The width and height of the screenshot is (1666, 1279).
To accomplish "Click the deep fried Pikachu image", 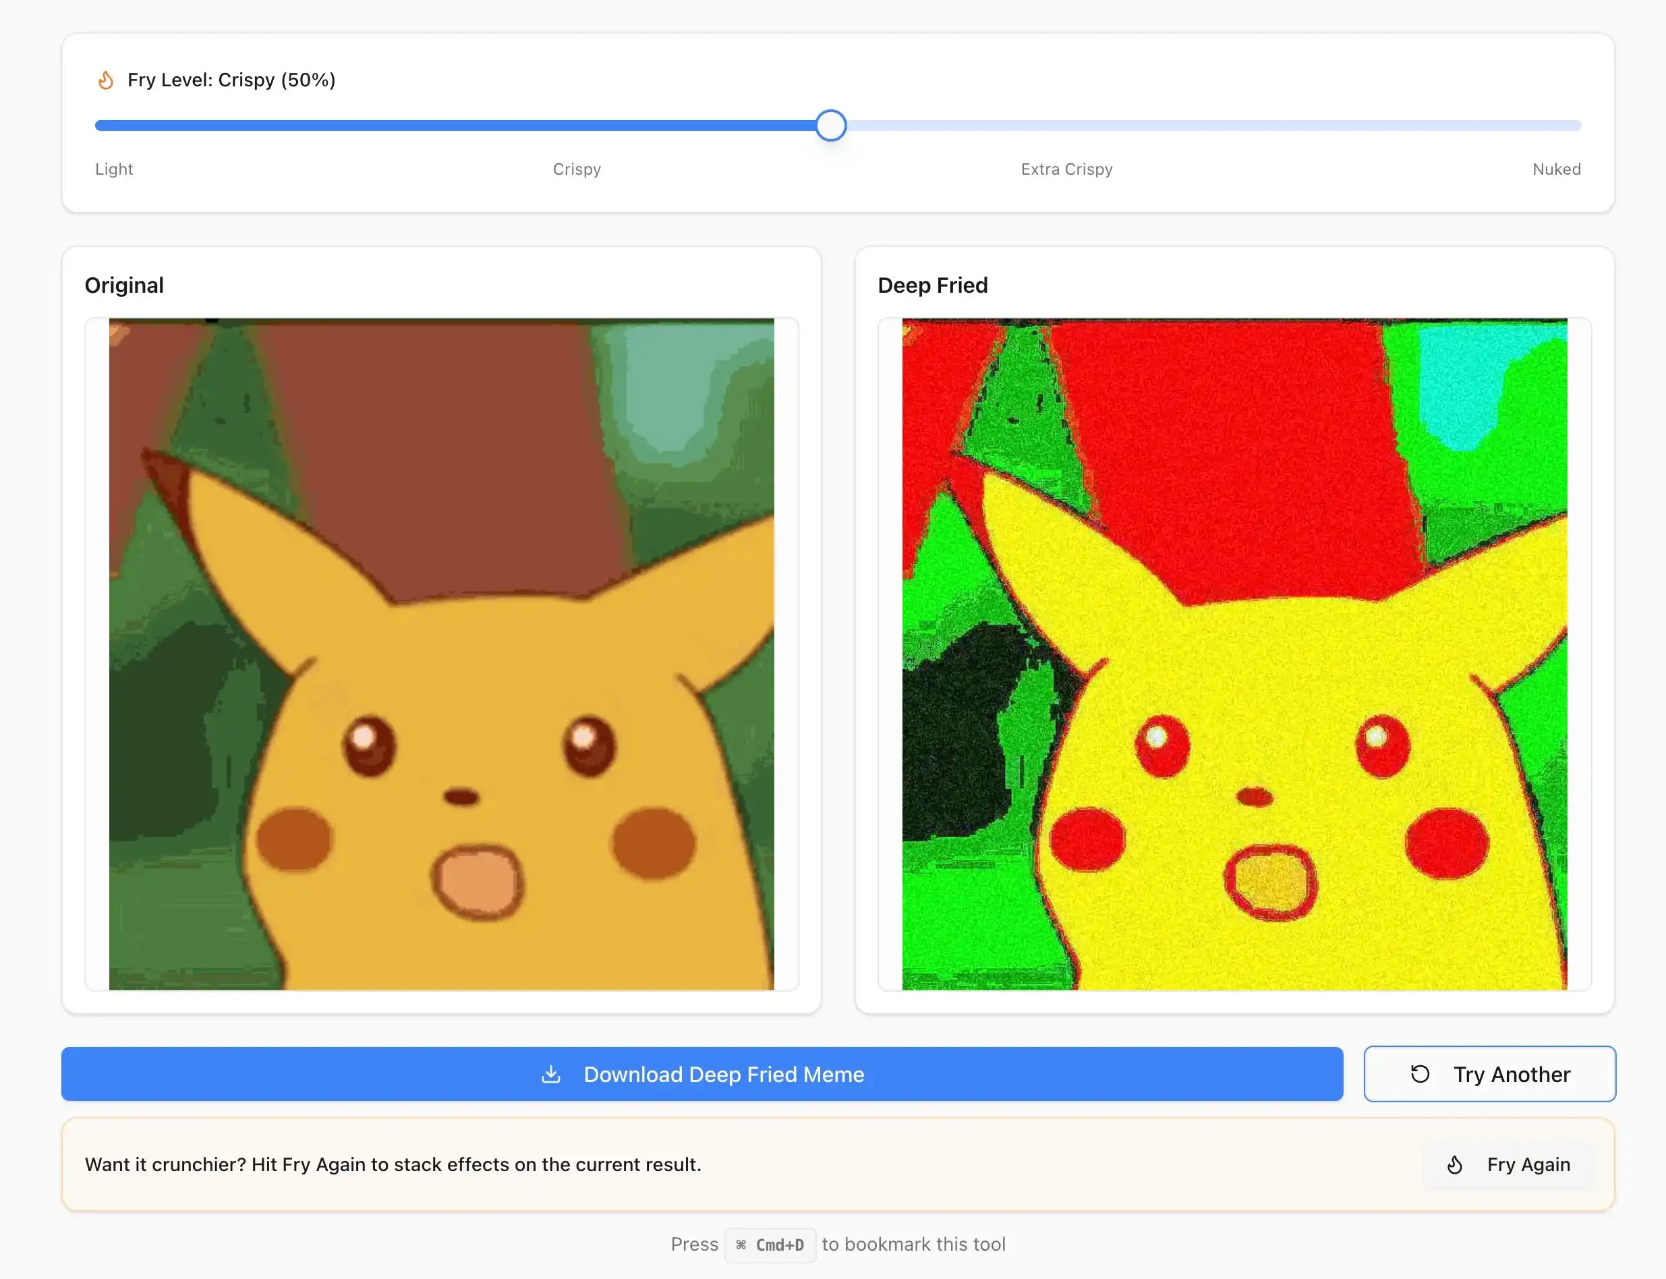I will (x=1234, y=655).
